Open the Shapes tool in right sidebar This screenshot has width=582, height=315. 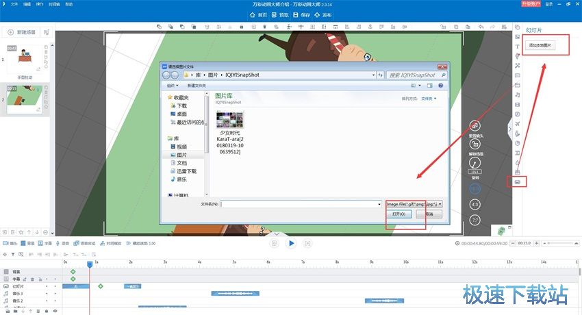[518, 27]
